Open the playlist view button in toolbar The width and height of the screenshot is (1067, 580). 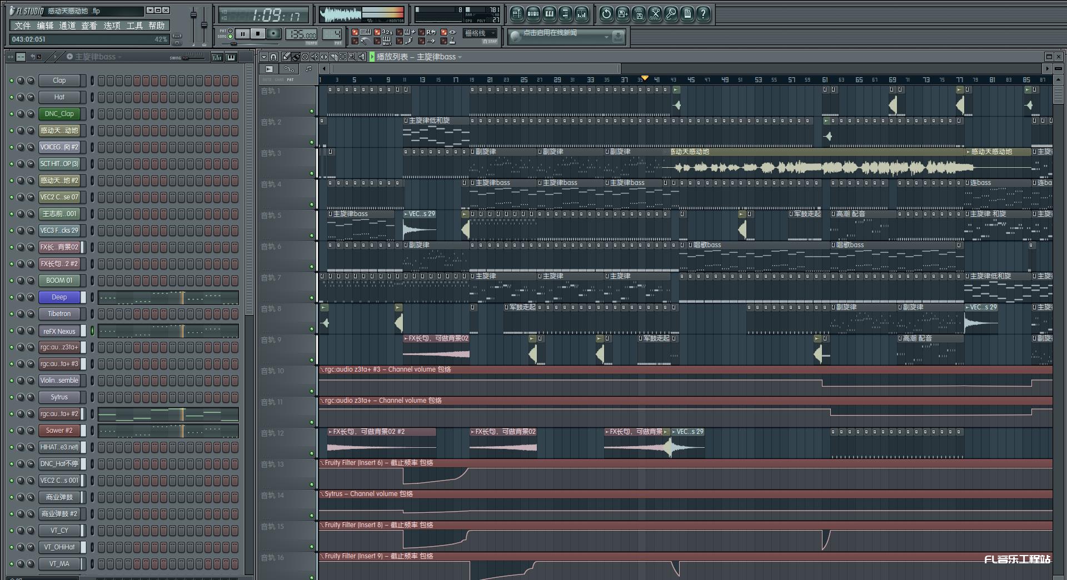tap(517, 14)
